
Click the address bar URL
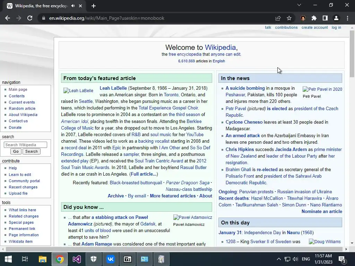(107, 18)
